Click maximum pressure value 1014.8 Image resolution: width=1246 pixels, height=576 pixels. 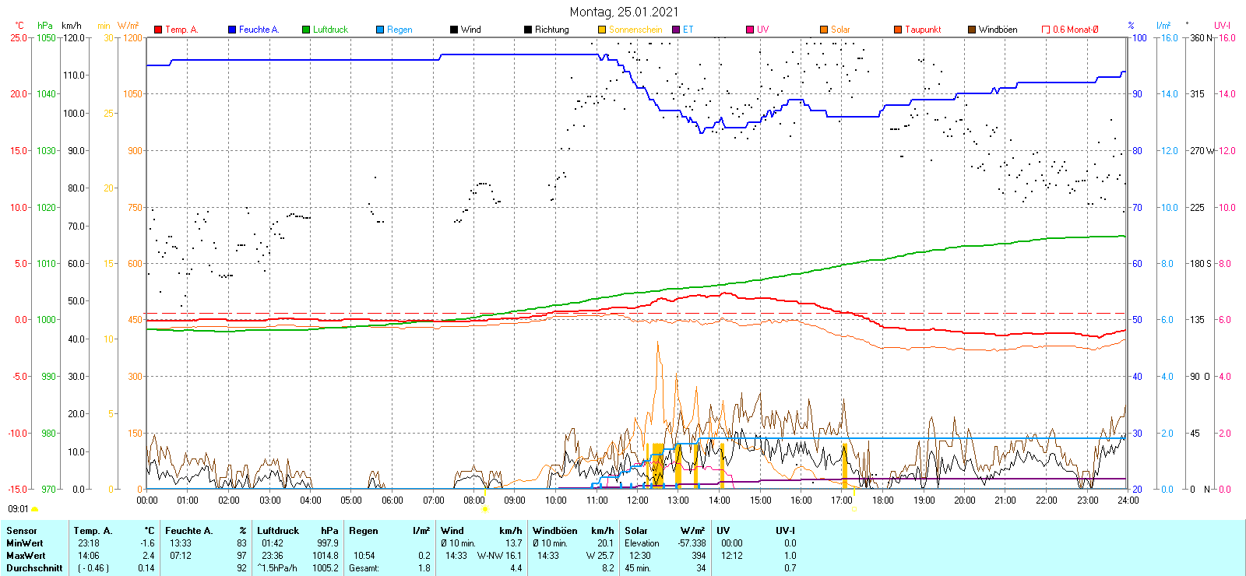pos(326,556)
